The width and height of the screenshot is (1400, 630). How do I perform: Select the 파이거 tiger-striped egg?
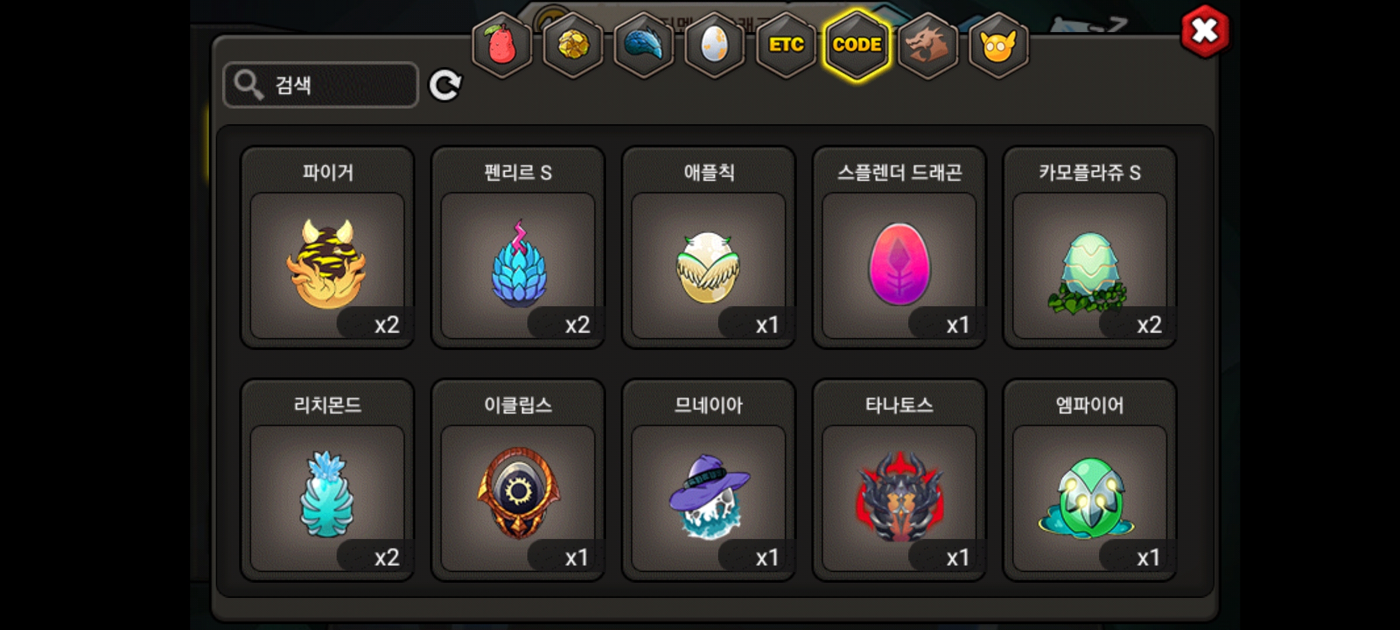pos(327,247)
